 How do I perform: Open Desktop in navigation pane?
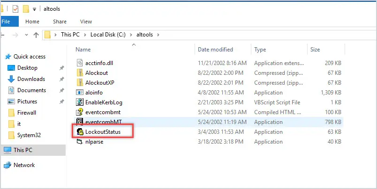pyautogui.click(x=27, y=68)
